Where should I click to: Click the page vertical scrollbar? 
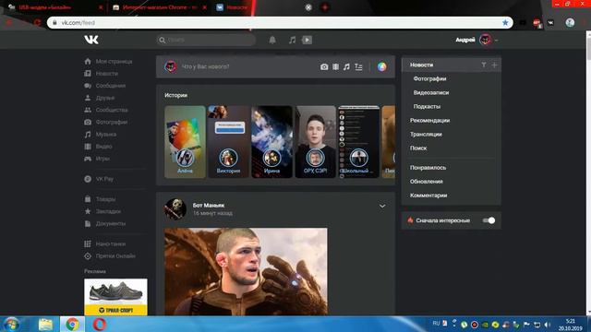pyautogui.click(x=588, y=173)
